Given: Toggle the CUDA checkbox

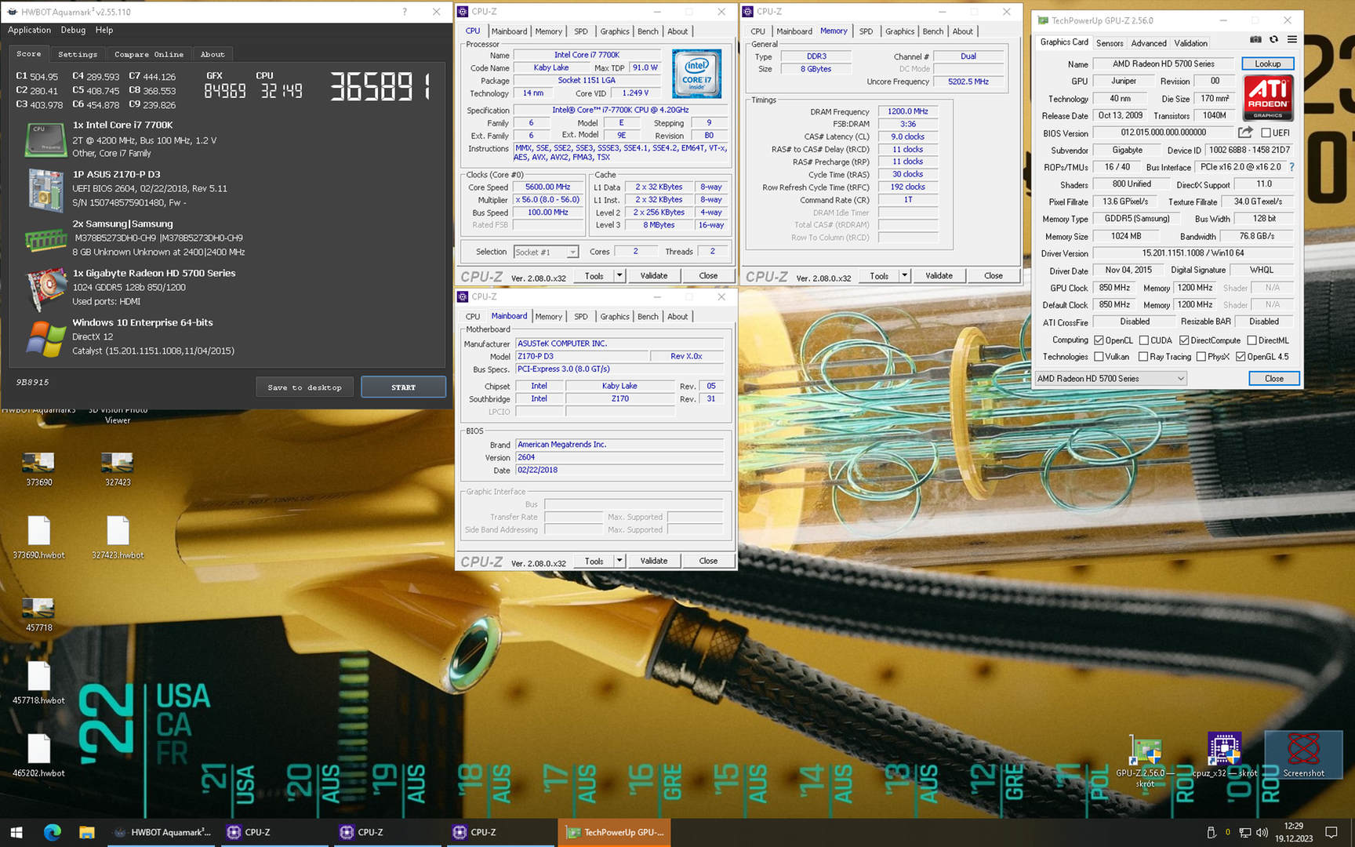Looking at the screenshot, I should tap(1144, 340).
